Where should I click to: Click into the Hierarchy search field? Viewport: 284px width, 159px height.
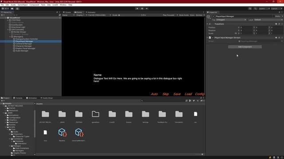[x=35, y=15]
